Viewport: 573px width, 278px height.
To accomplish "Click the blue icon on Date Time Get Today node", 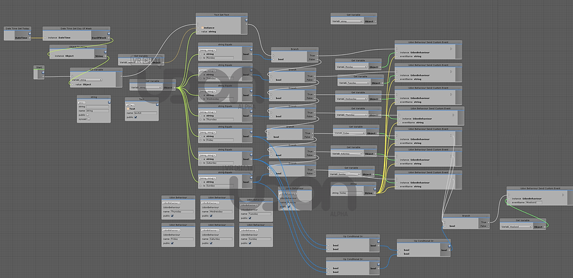I will (x=30, y=33).
